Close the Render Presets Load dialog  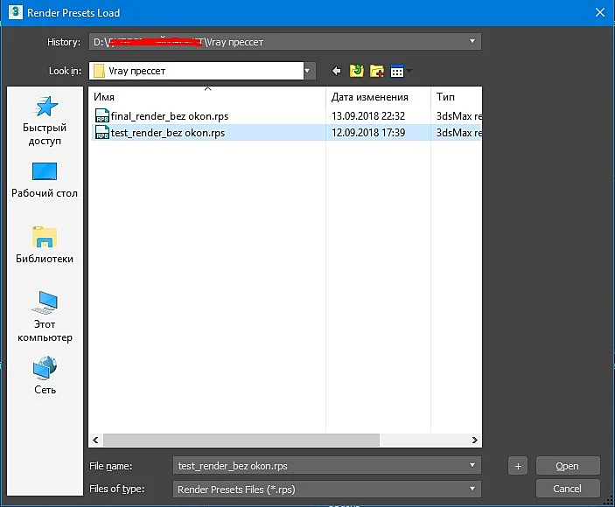(x=600, y=12)
